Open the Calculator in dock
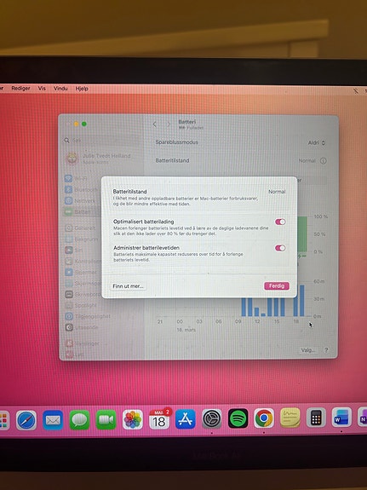Screen dimensions: 367x490 click(x=316, y=418)
